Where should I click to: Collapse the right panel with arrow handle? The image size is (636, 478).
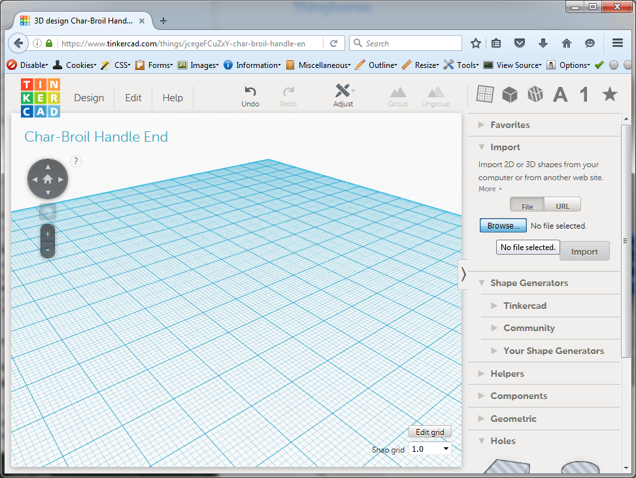[463, 274]
